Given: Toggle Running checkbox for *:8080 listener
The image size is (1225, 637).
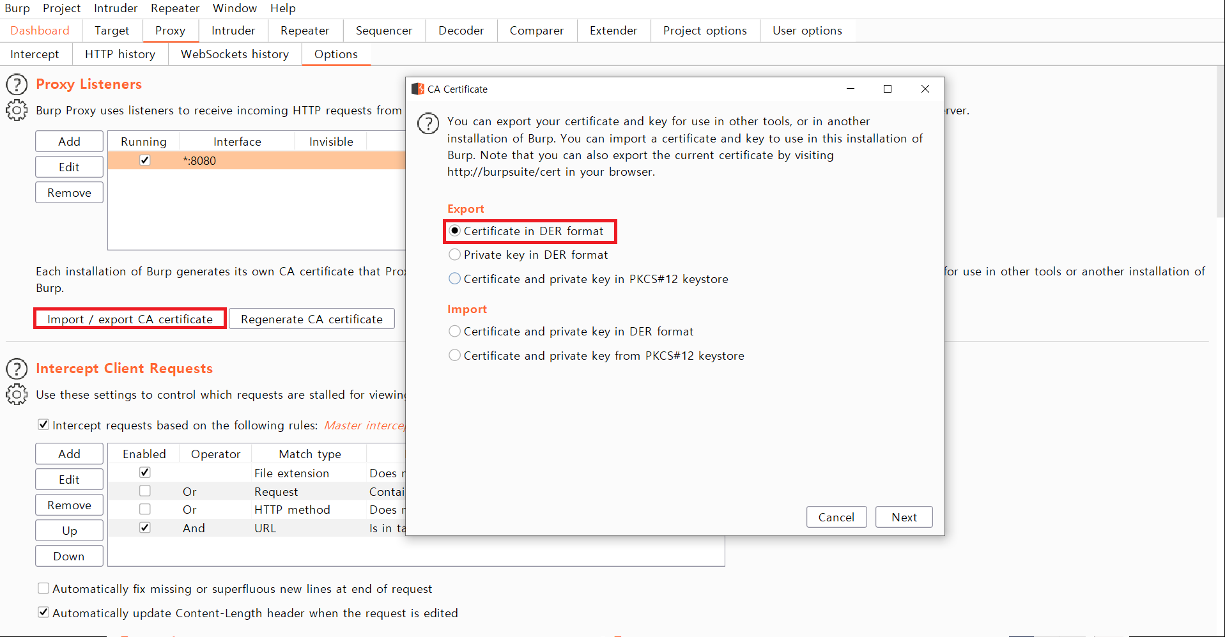Looking at the screenshot, I should tap(145, 160).
